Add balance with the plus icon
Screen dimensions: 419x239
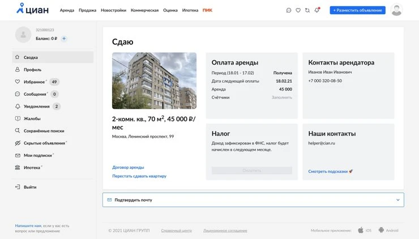64,39
